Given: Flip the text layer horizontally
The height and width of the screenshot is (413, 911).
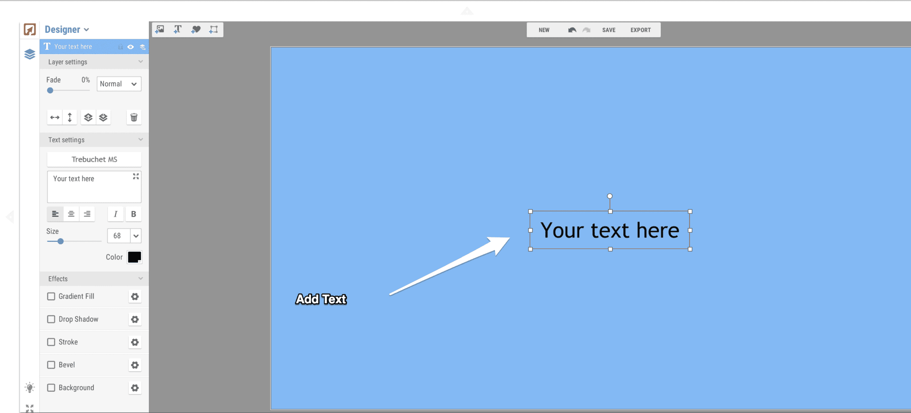Looking at the screenshot, I should (x=55, y=117).
